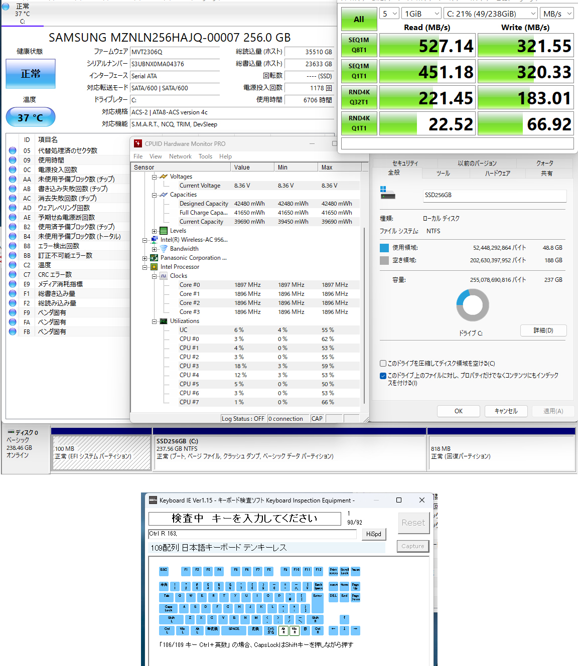The image size is (578, 666).
Task: Click blue status circle for ID E9 row
Action: (13, 283)
